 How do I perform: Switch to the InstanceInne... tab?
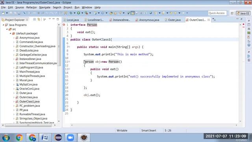click(x=120, y=20)
